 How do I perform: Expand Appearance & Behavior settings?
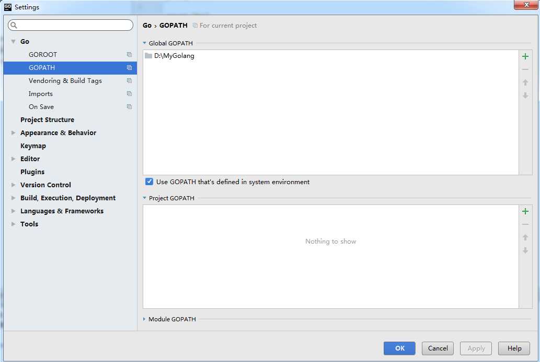pyautogui.click(x=14, y=133)
